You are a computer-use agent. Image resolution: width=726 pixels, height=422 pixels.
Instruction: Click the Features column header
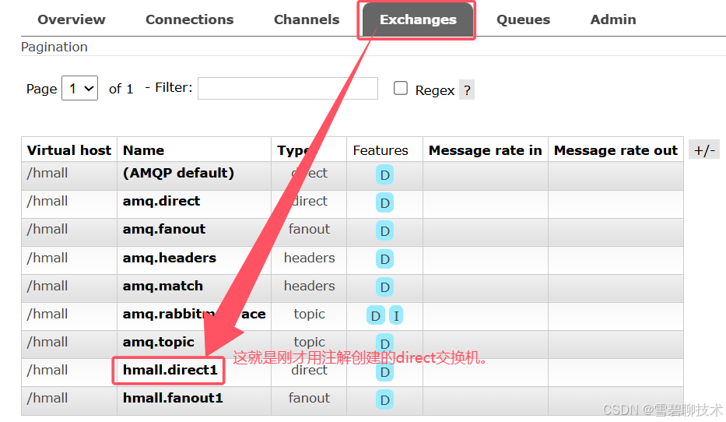381,150
